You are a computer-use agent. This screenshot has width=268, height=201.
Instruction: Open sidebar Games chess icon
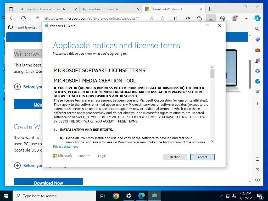(258, 60)
